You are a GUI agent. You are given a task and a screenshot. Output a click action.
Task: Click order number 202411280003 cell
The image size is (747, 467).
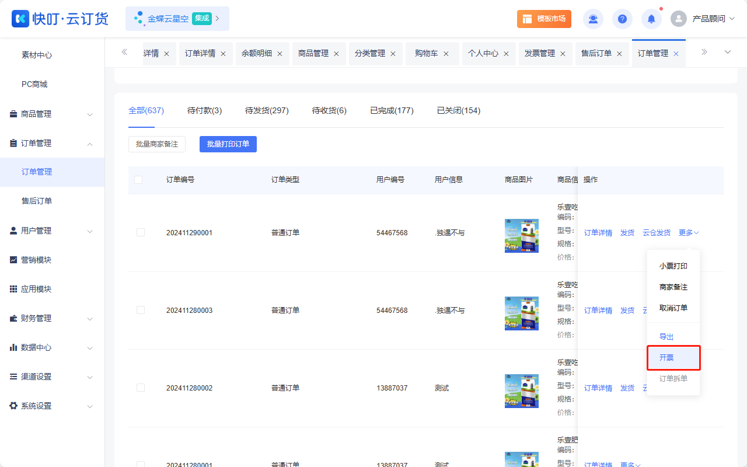pyautogui.click(x=189, y=311)
